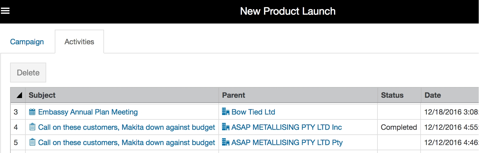The image size is (479, 153).
Task: Click company icon beside Bow Tied Ltd
Action: click(x=226, y=112)
